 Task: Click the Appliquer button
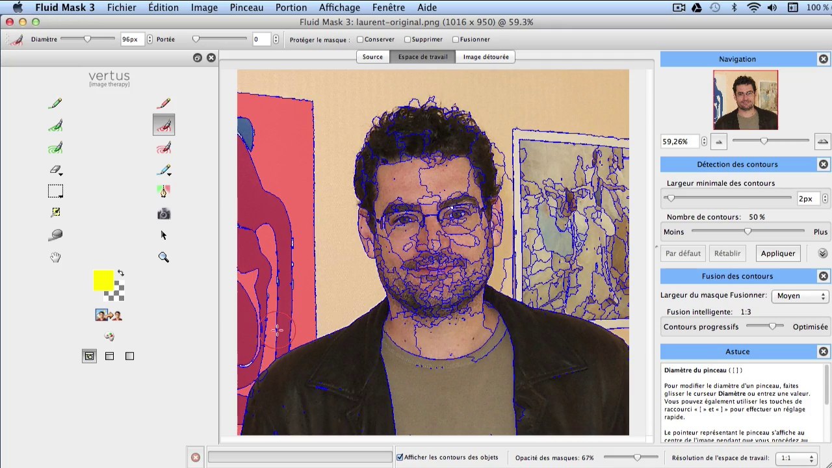[778, 253]
